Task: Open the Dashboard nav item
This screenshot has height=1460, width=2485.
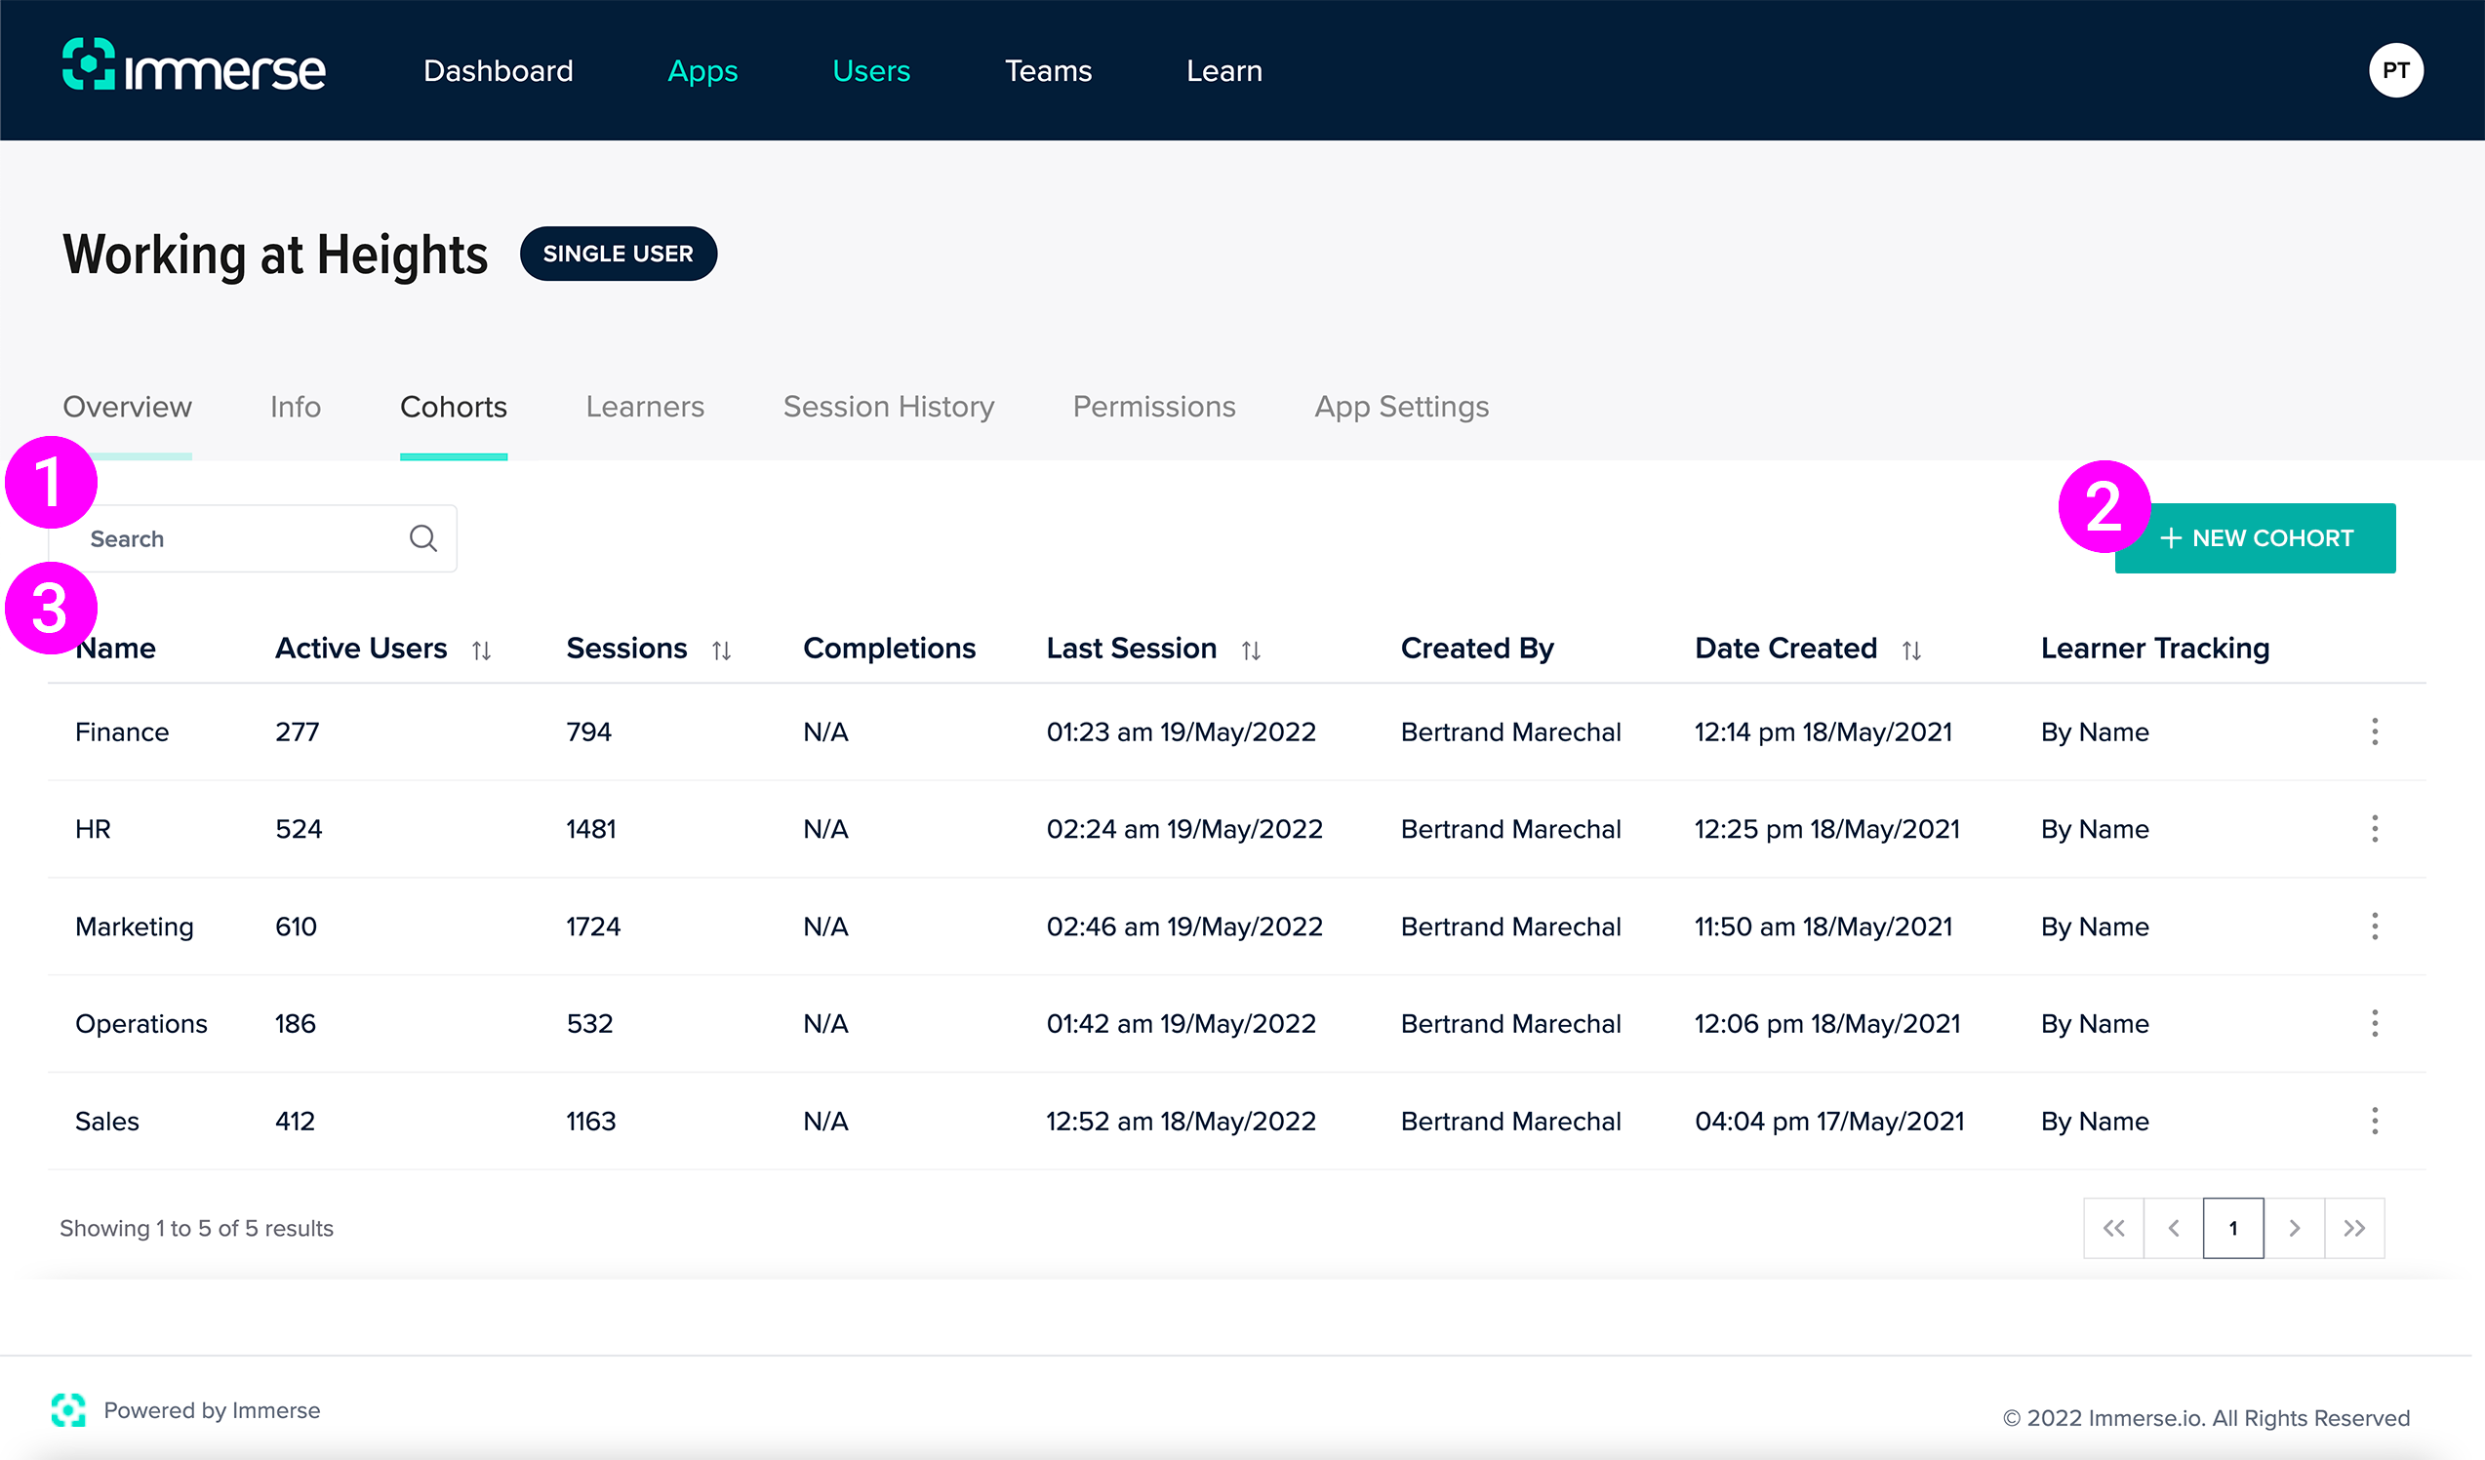Action: pos(498,71)
